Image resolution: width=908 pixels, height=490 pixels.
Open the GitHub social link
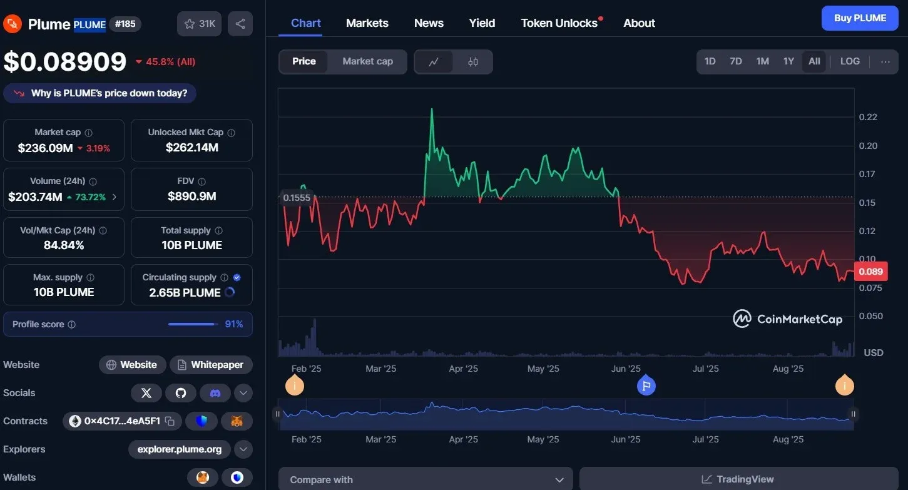coord(181,393)
